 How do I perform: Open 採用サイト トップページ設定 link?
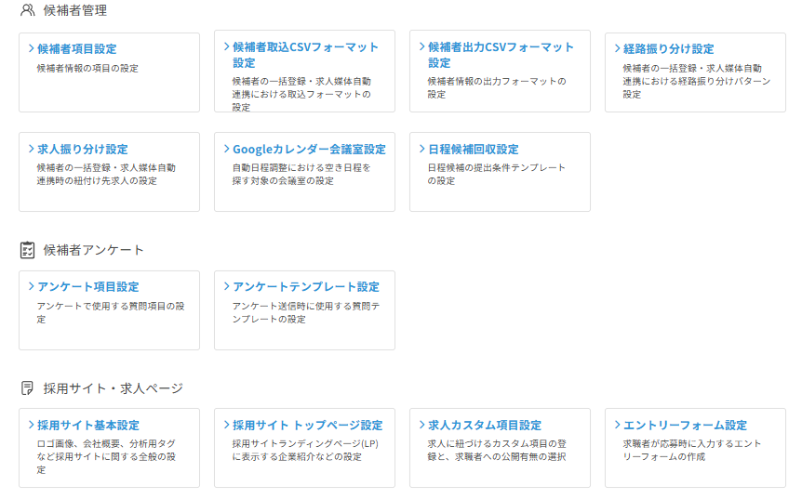pos(307,426)
